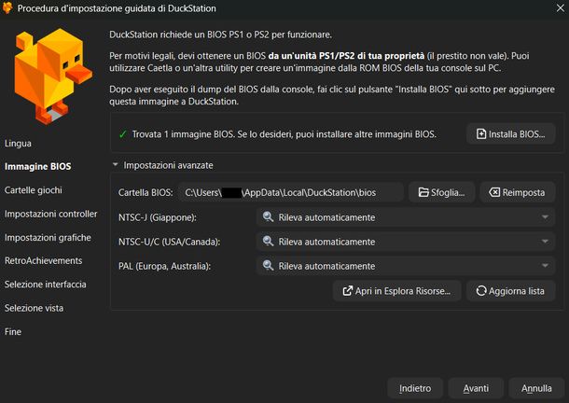This screenshot has height=403, width=569.
Task: Click the magnifier icon in NTSC-U/C row
Action: (x=268, y=241)
